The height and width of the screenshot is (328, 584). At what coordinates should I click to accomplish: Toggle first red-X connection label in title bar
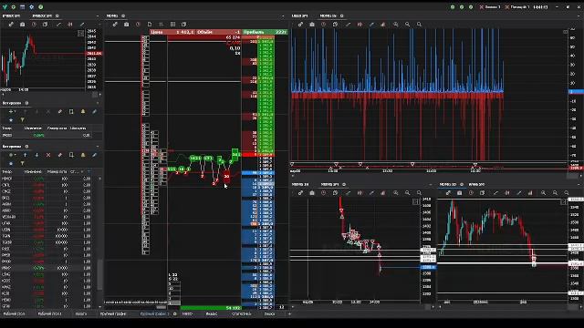click(x=489, y=7)
